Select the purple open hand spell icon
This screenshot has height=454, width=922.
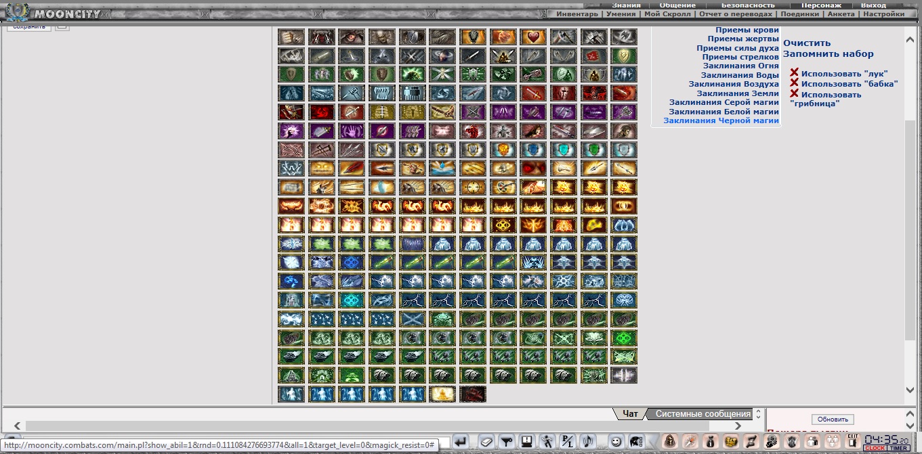click(352, 131)
